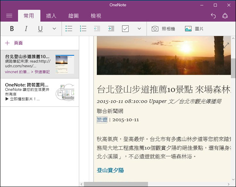Screen dimensions: 236x187
Task: Open the hamburger navigation menu
Action: click(9, 16)
